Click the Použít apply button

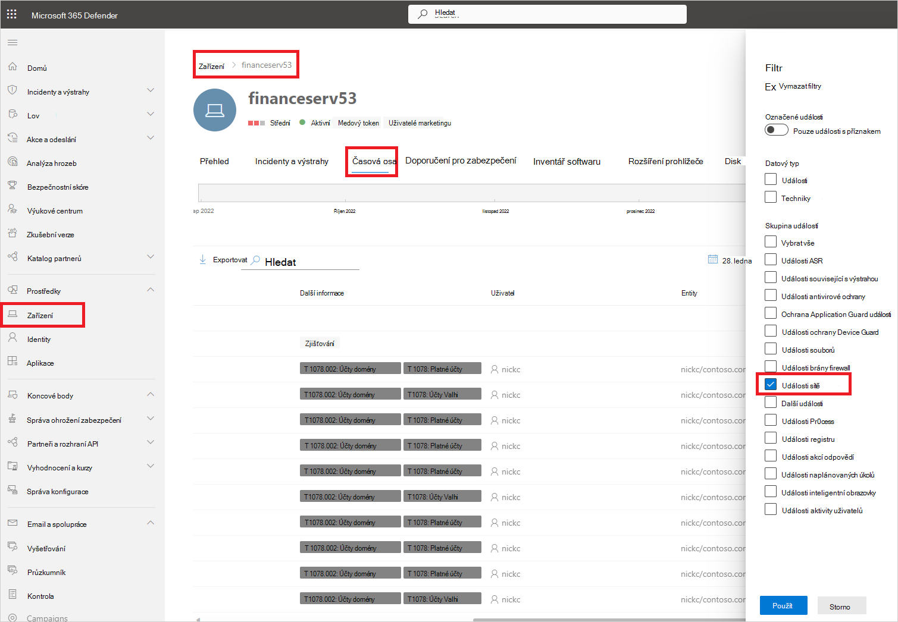783,605
